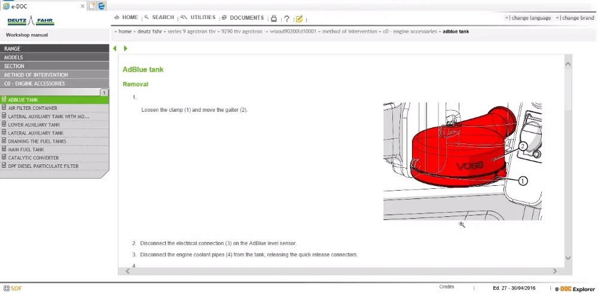
Task: Expand the RANGE section header
Action: tap(54, 48)
